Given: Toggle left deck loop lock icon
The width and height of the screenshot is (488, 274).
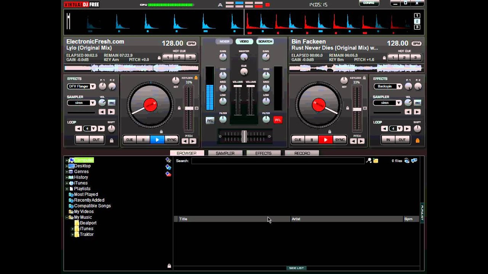Looking at the screenshot, I should pyautogui.click(x=111, y=140).
